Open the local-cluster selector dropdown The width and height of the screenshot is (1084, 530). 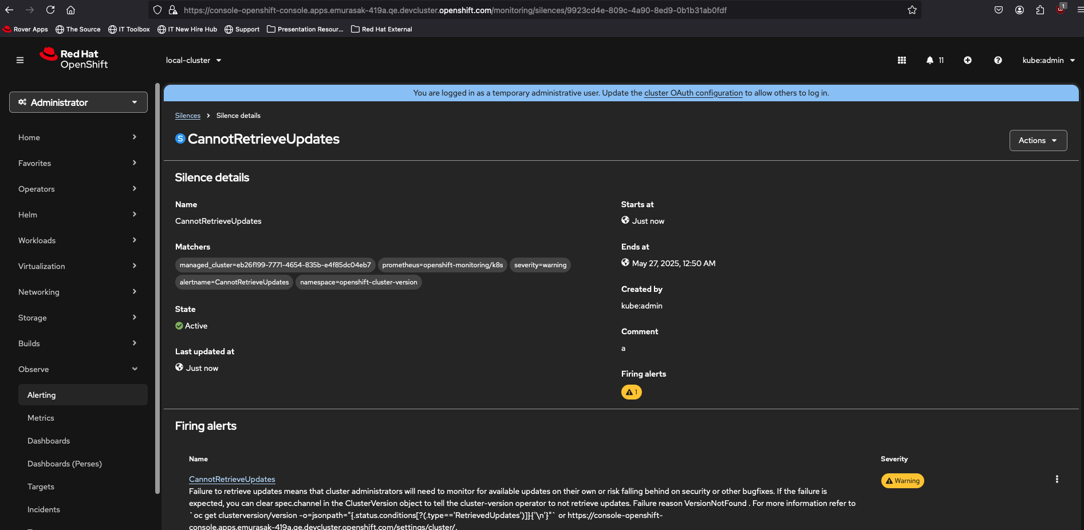194,60
